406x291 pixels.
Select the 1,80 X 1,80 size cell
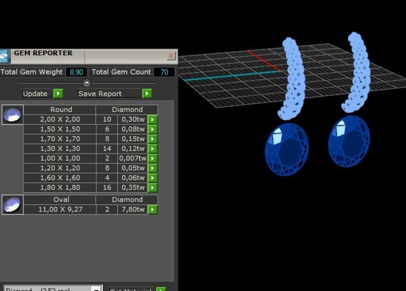pyautogui.click(x=60, y=188)
